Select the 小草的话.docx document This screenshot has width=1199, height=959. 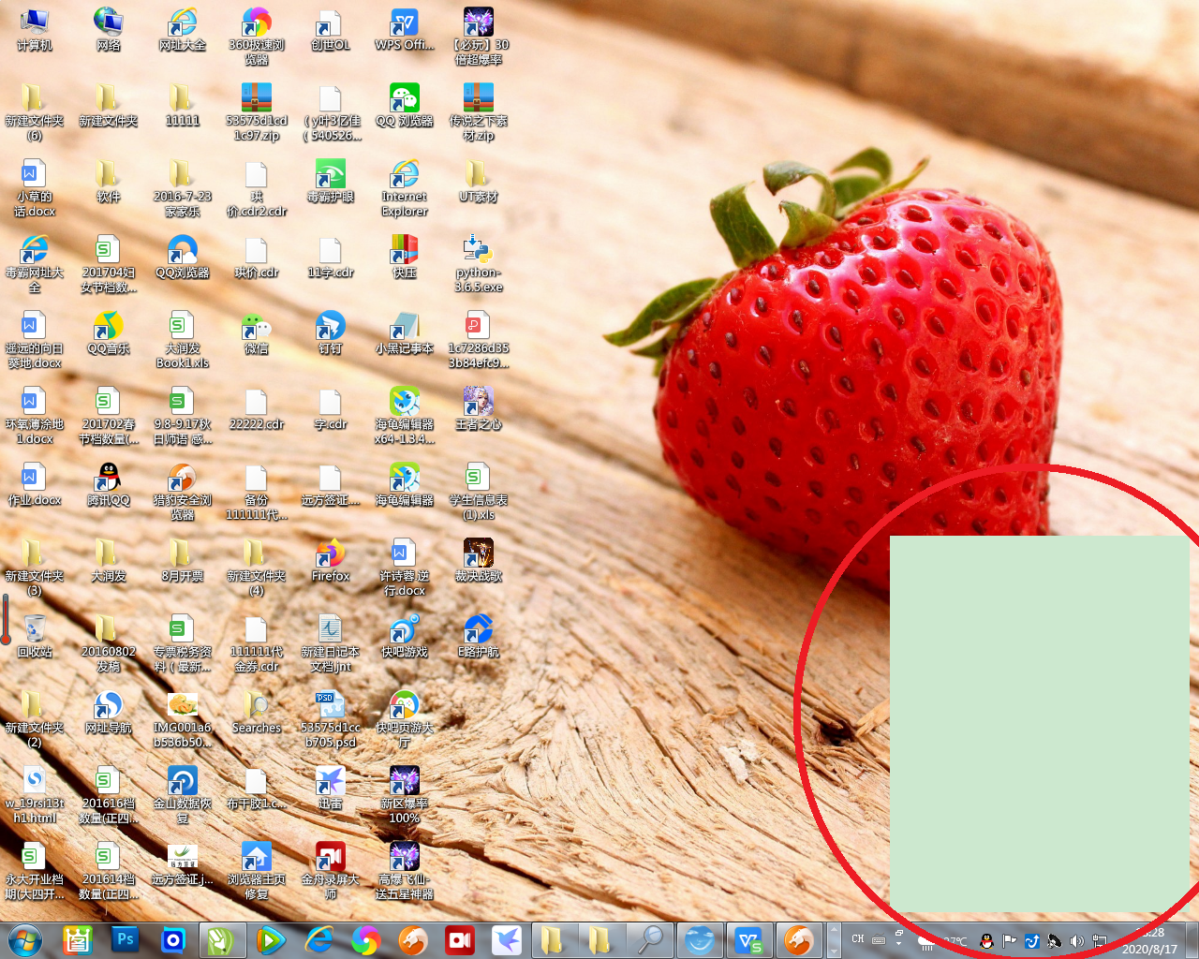point(35,188)
